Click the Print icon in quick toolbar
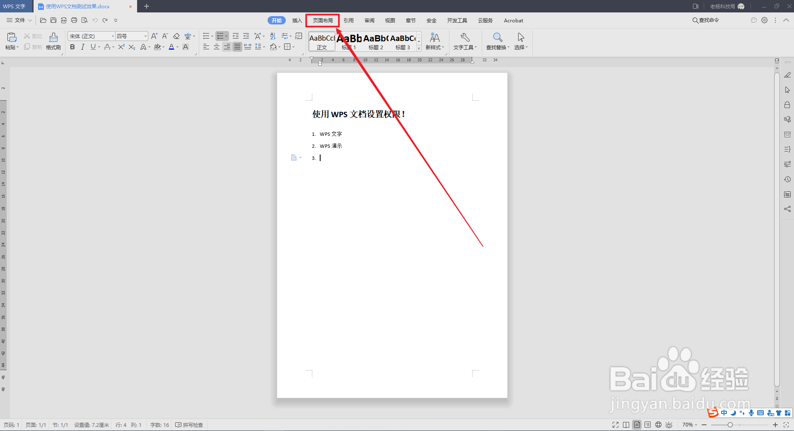 tap(74, 20)
